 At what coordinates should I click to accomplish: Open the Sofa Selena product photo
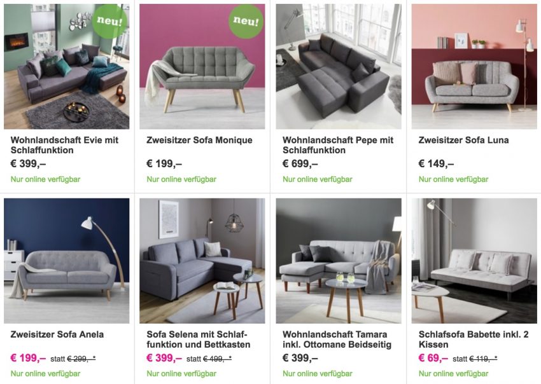click(202, 261)
